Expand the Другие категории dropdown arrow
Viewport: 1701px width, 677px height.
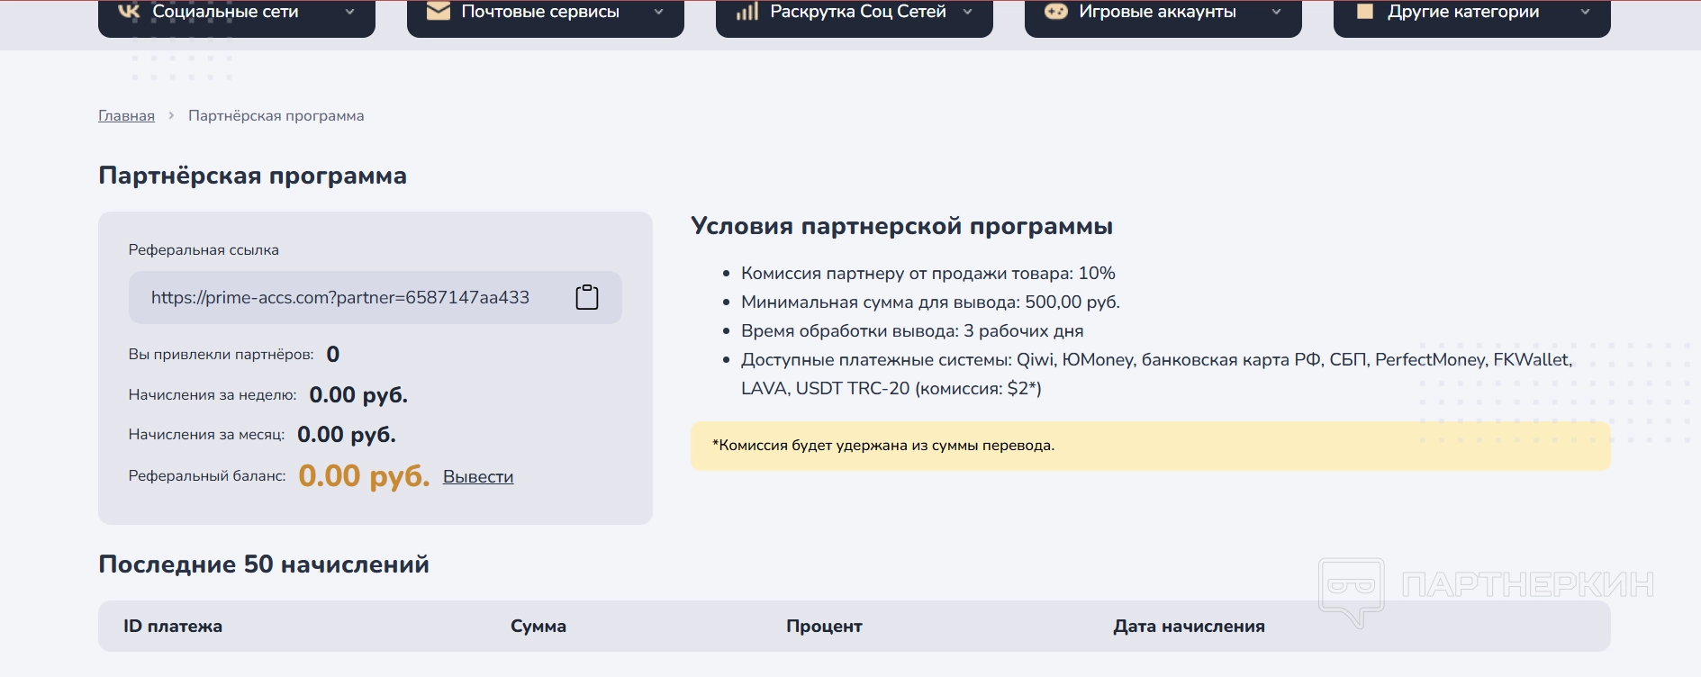(x=1586, y=12)
